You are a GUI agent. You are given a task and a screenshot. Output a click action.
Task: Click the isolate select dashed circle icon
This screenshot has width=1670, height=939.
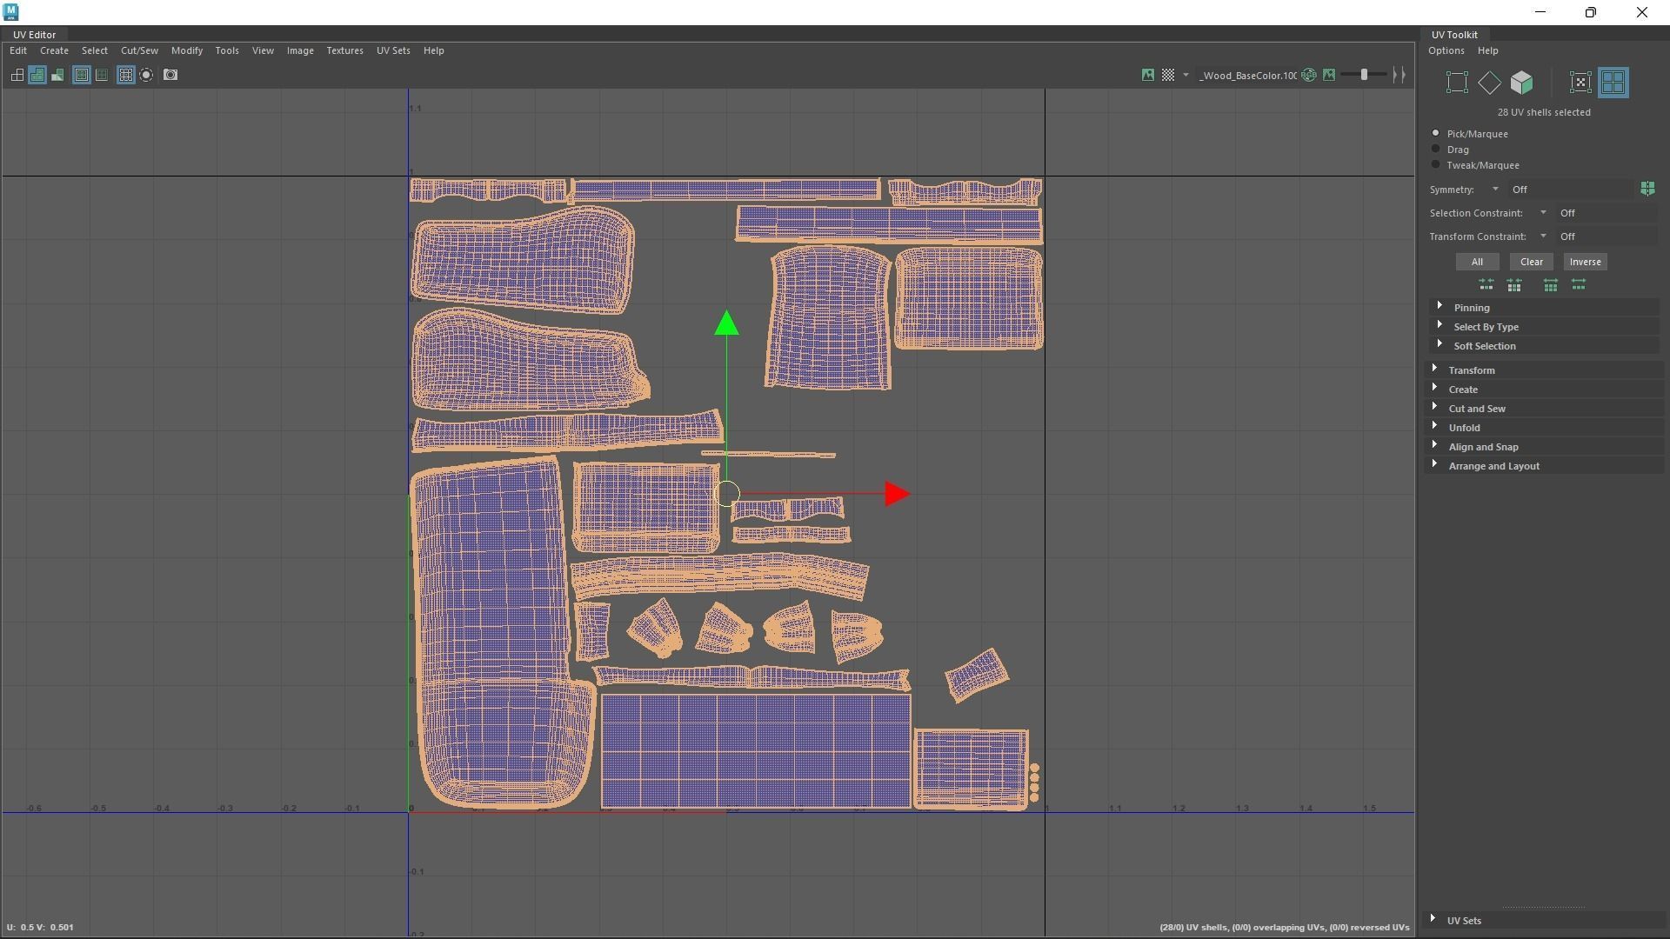(x=146, y=75)
